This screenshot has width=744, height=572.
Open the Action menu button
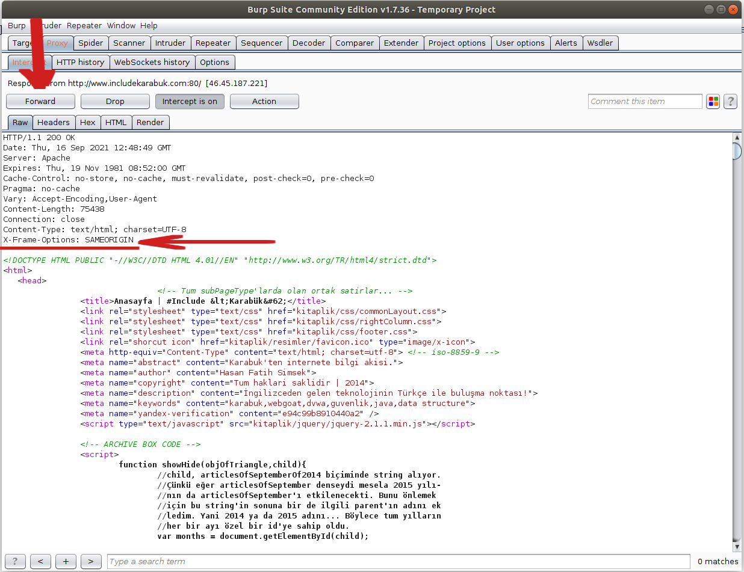264,102
